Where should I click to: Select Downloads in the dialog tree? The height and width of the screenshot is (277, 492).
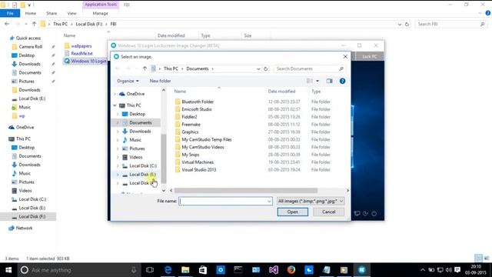click(140, 132)
